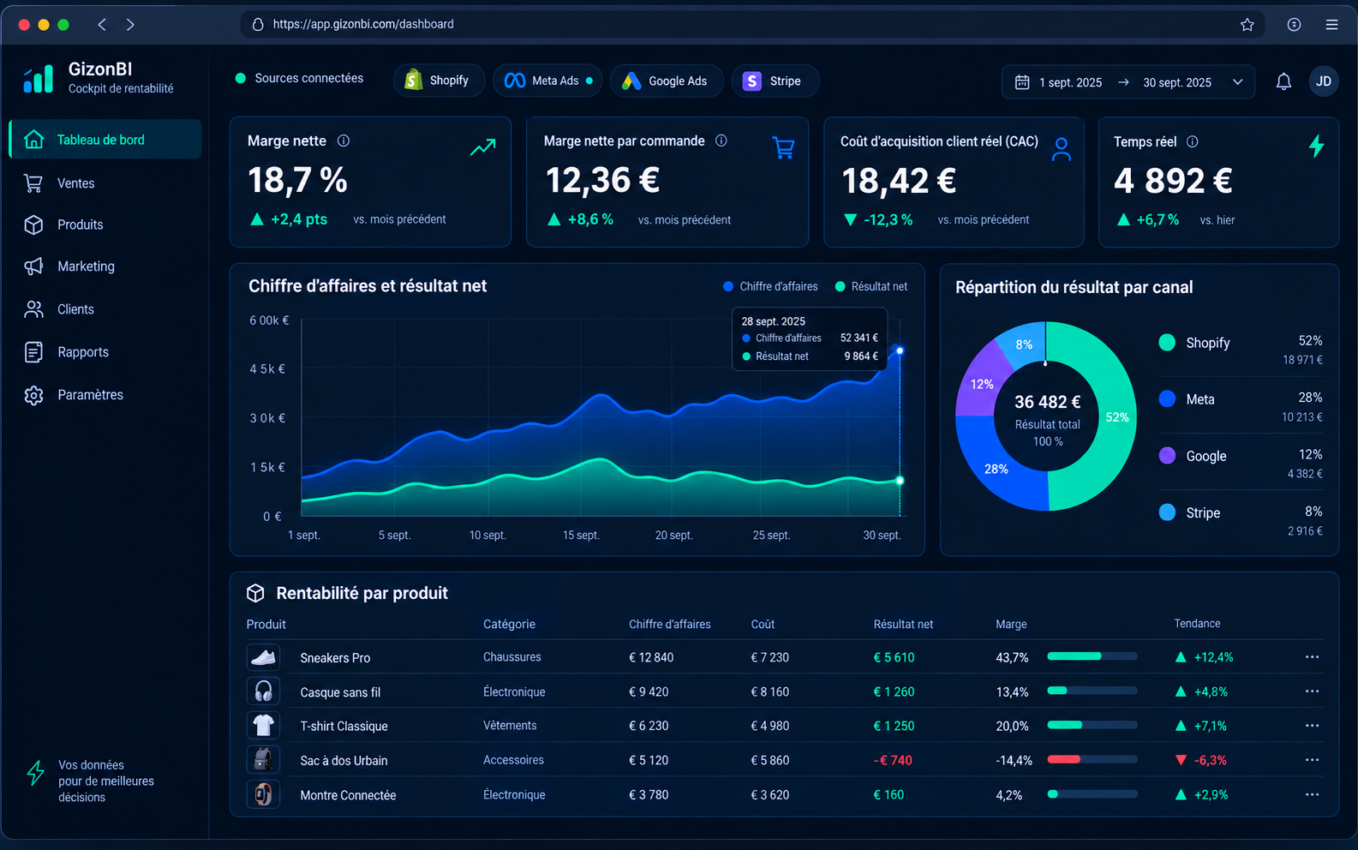Click the Shopify source chip
The width and height of the screenshot is (1358, 850).
[x=439, y=81]
